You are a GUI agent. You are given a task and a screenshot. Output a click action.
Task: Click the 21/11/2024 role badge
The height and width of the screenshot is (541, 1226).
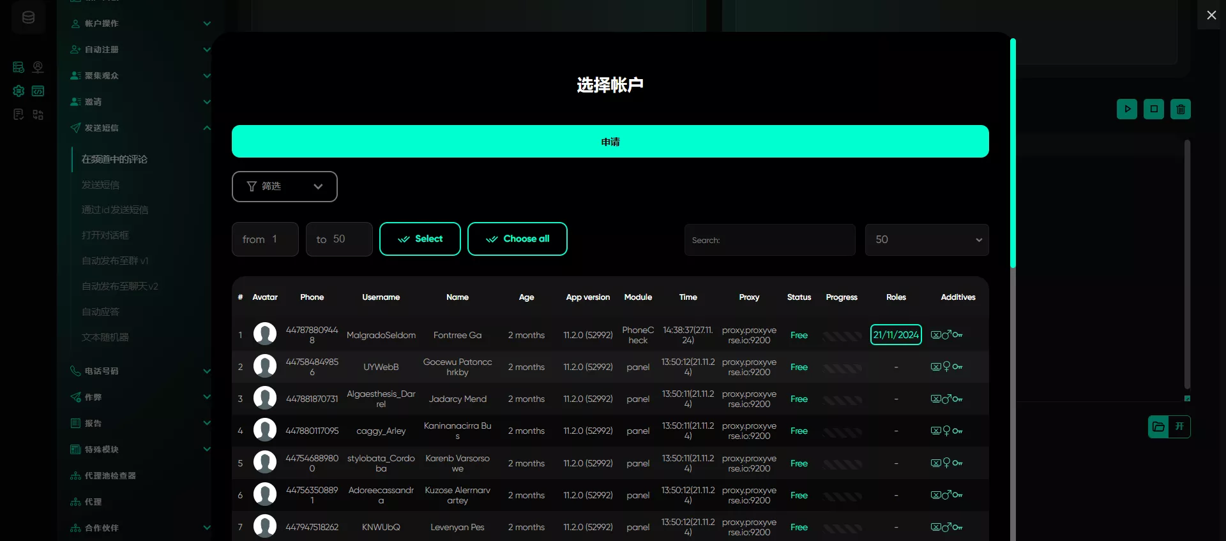[x=896, y=335]
